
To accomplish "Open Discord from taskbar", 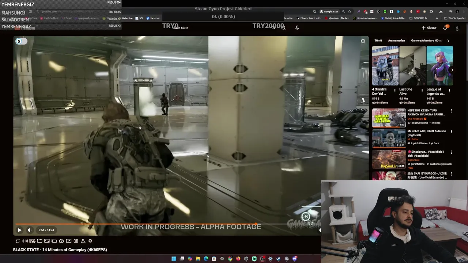I will click(295, 259).
